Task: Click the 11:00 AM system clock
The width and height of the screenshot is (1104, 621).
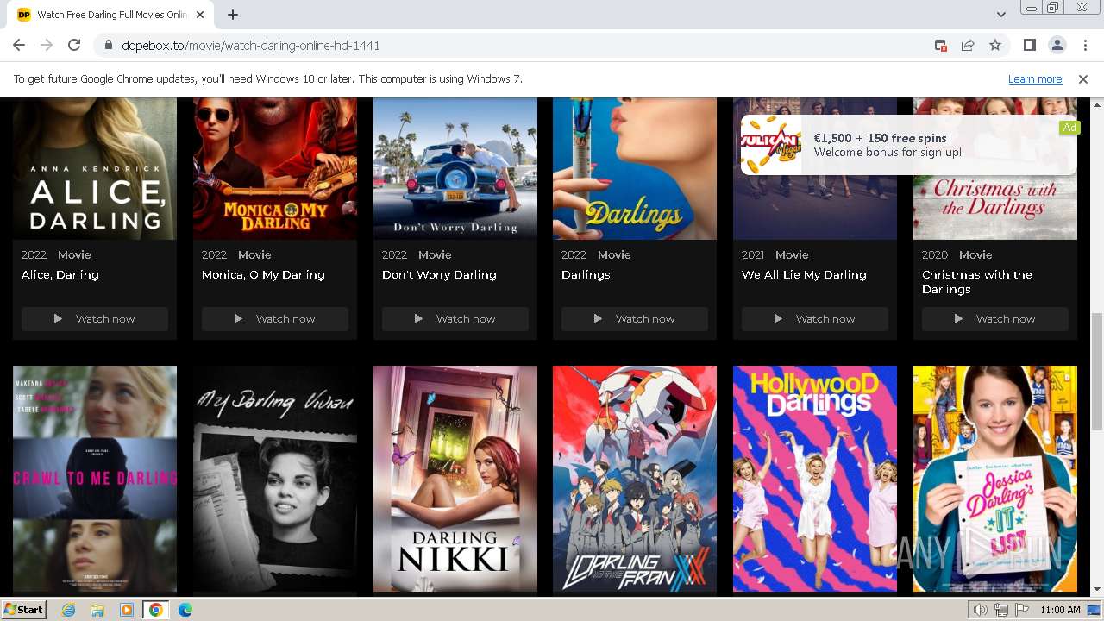Action: tap(1060, 610)
